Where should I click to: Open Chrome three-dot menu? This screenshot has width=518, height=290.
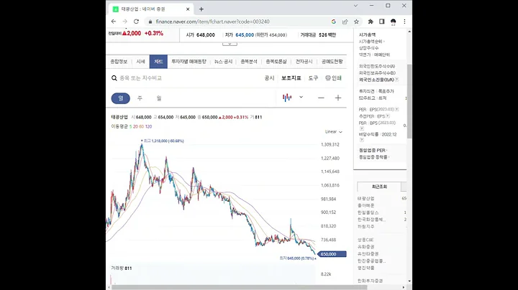point(404,22)
